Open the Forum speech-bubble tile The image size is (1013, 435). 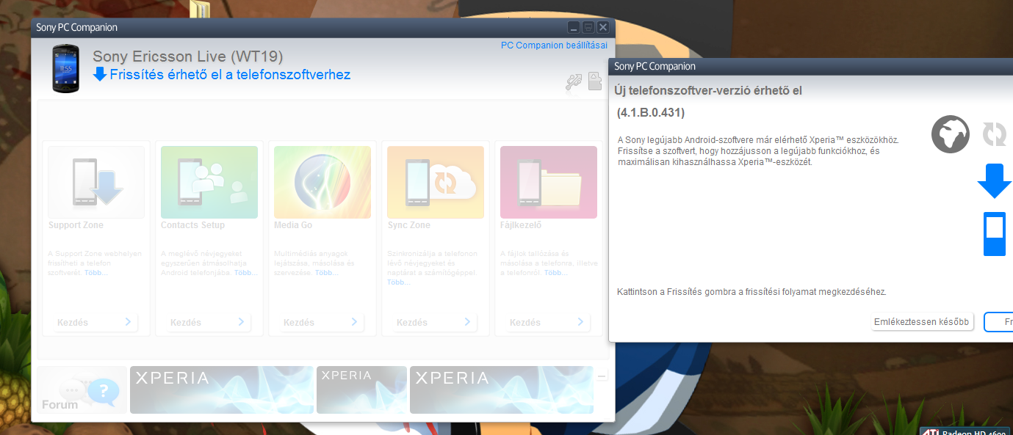(x=82, y=390)
